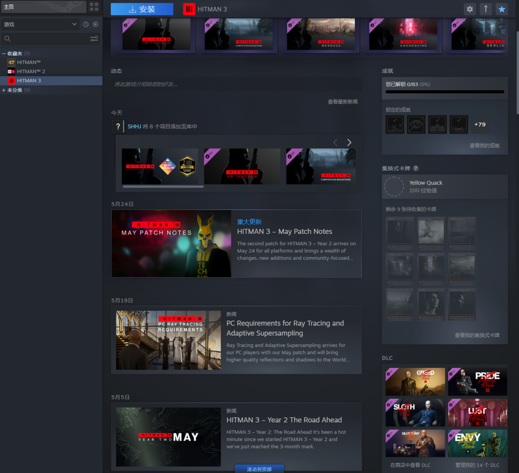Expand the 未分类 section
519x473 pixels.
point(4,90)
